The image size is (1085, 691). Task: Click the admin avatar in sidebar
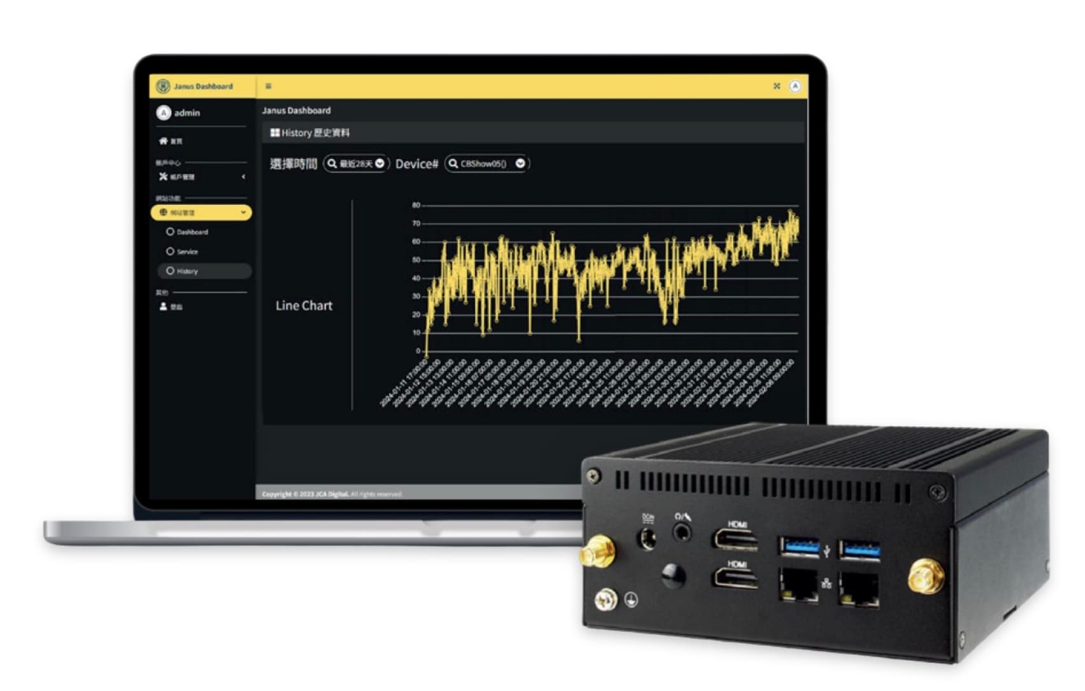pos(164,113)
